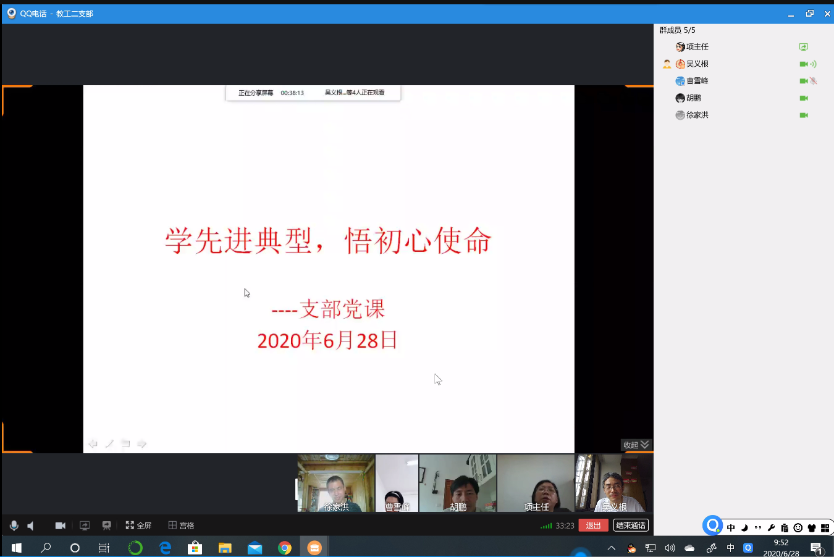Click the presentation mode icon beside share screen
The width and height of the screenshot is (834, 557).
point(106,526)
